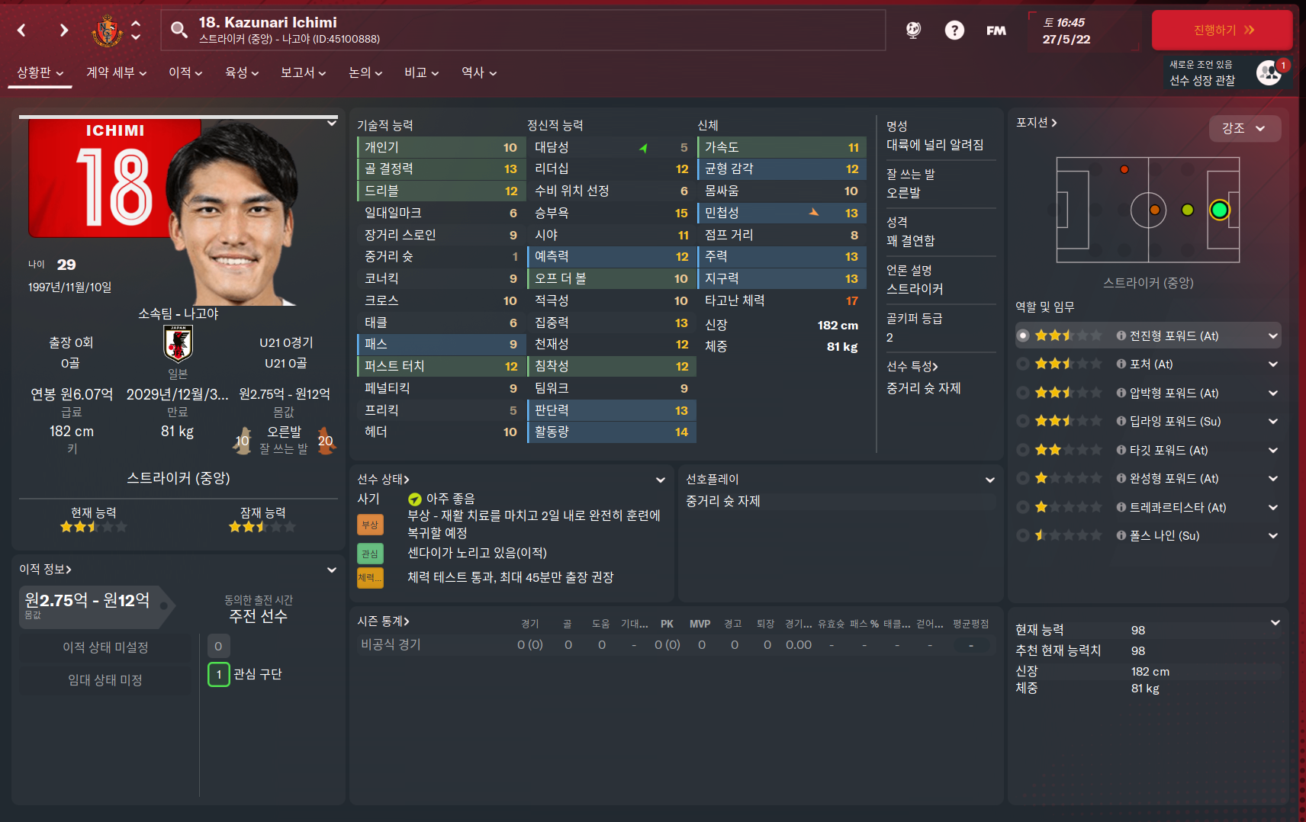Select the 폴스 나인 (Su) role radio
The height and width of the screenshot is (822, 1306).
coord(1023,536)
